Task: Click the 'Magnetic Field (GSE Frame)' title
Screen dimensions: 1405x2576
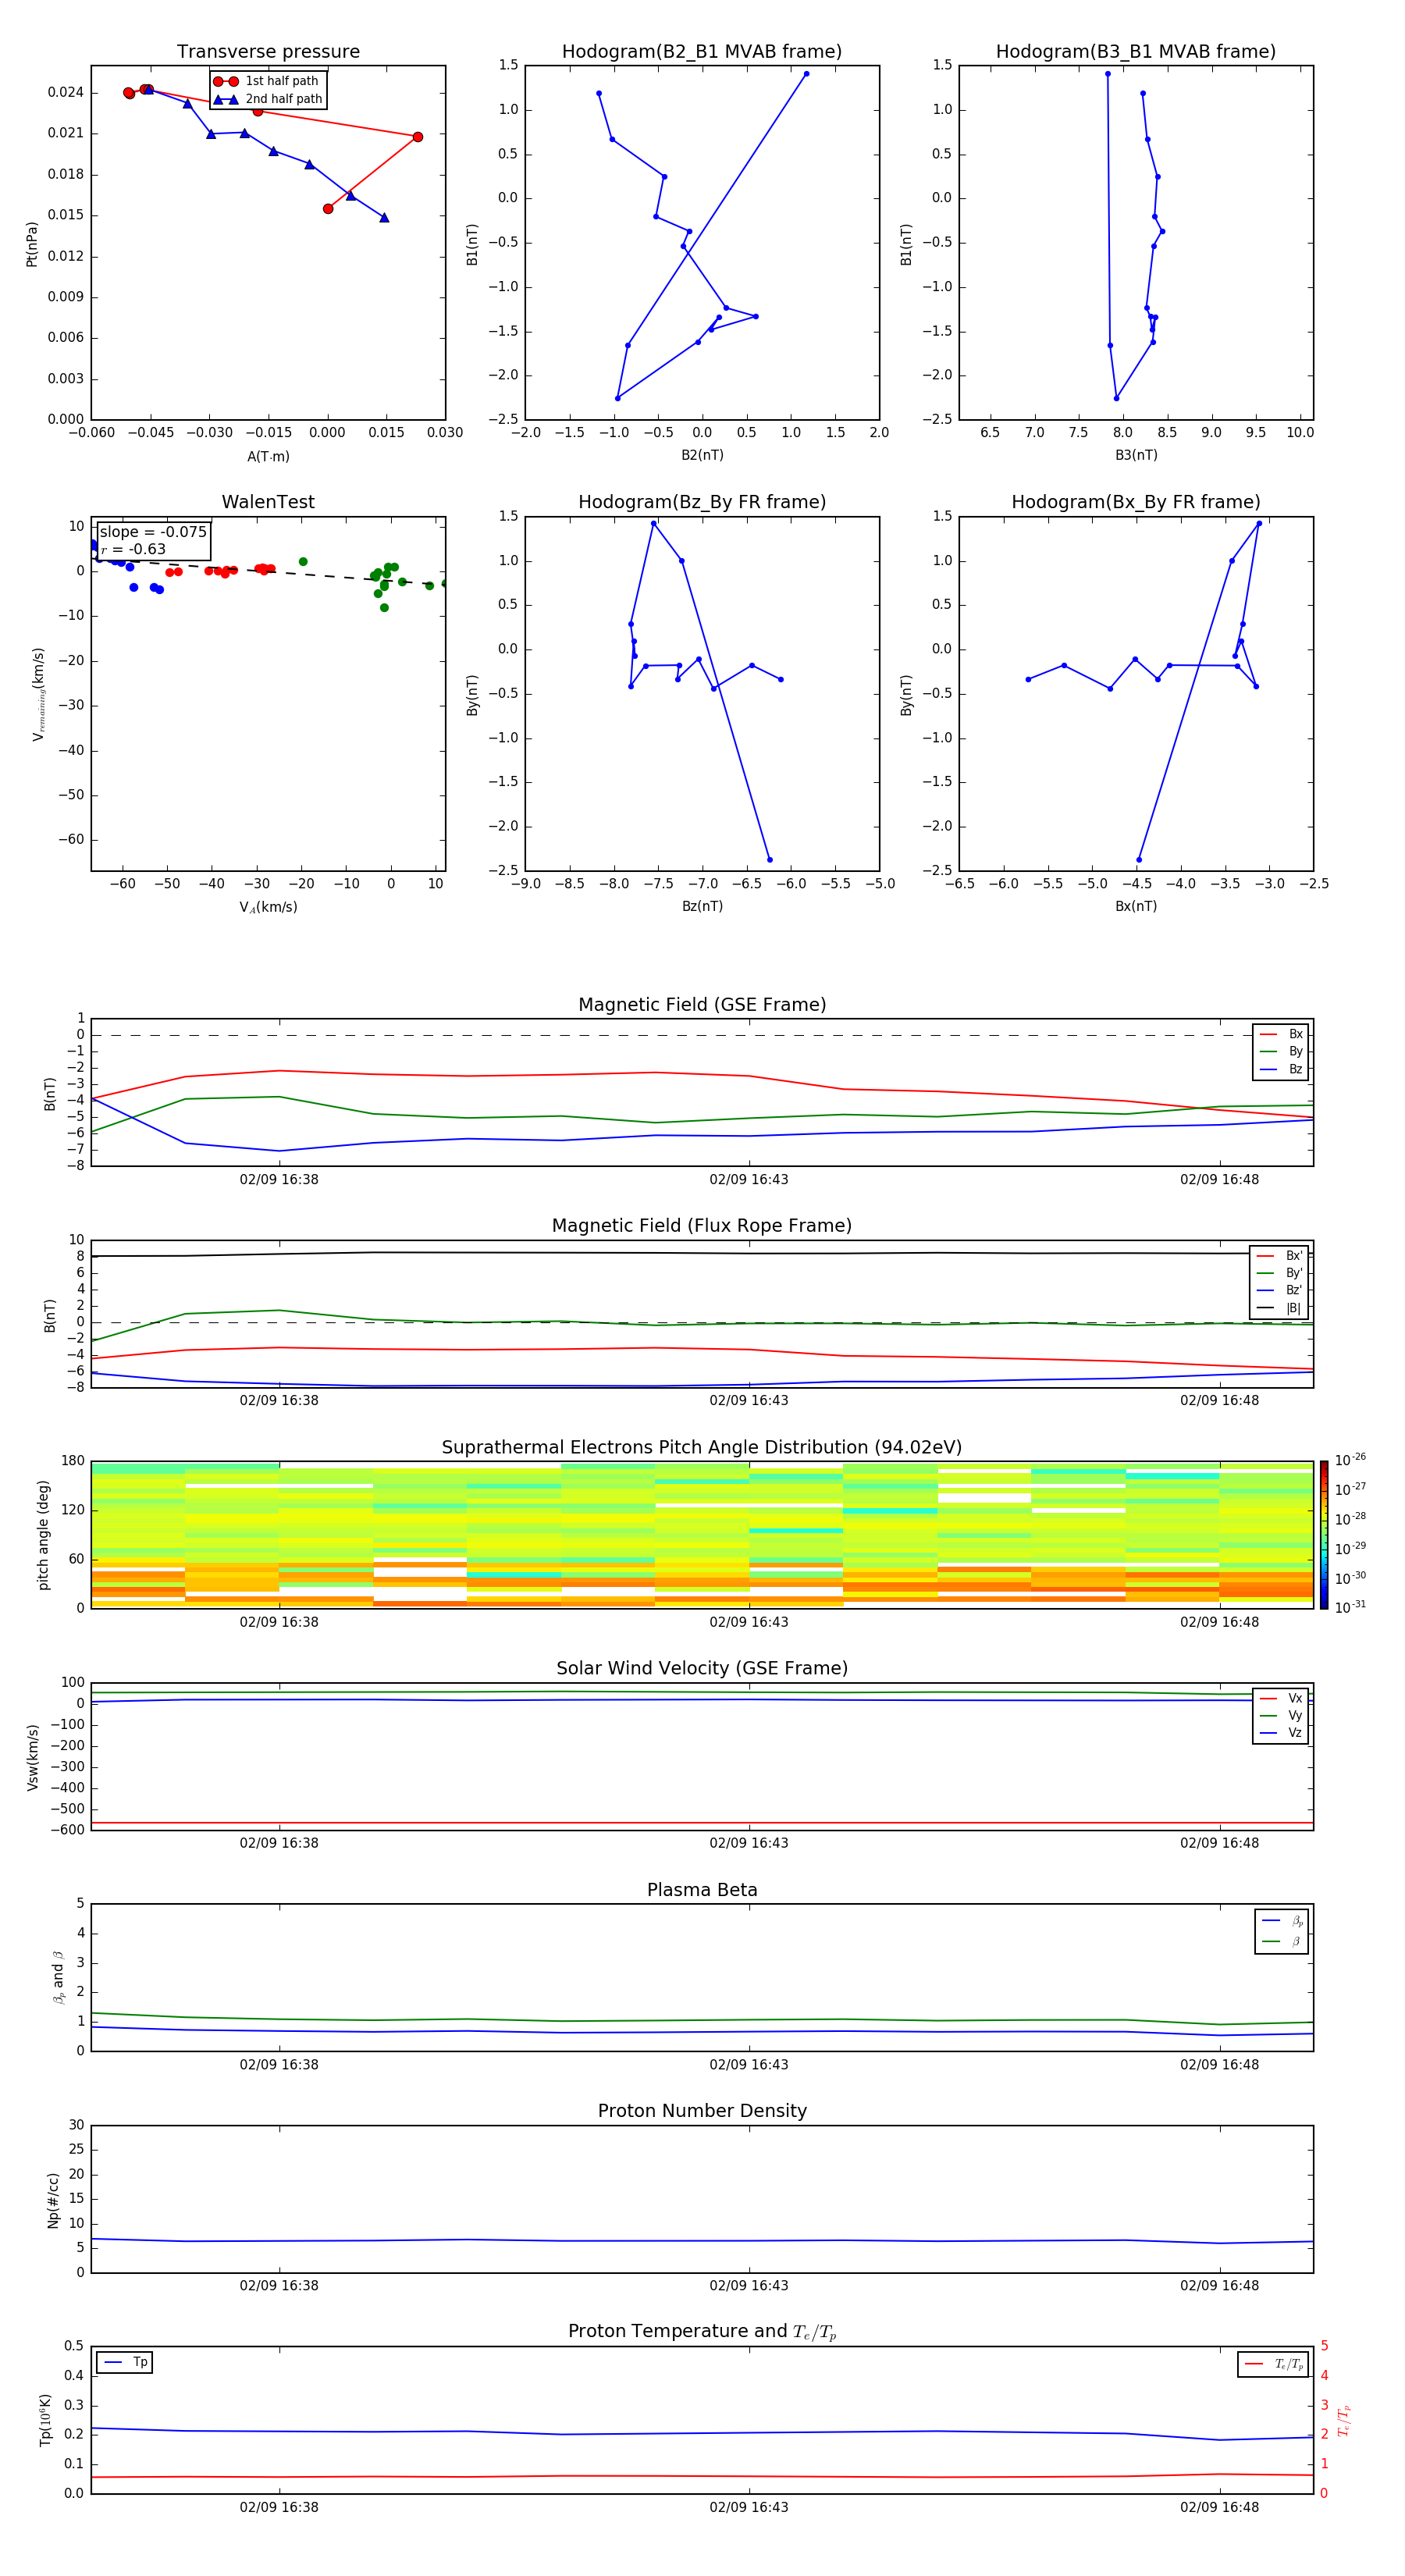Action: [x=702, y=1005]
